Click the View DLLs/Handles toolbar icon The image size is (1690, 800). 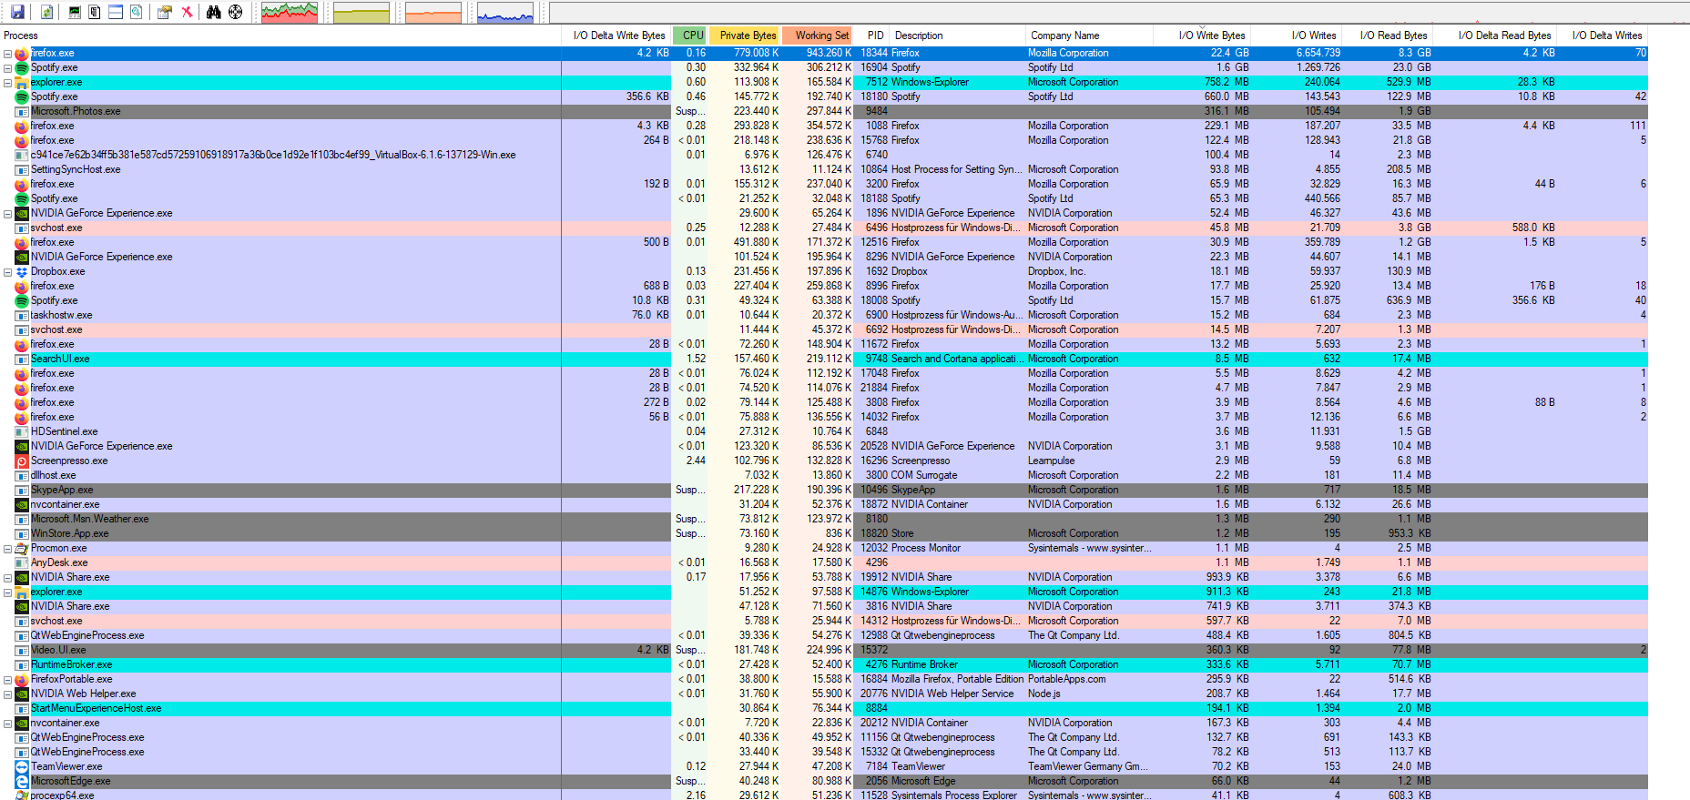click(x=136, y=12)
